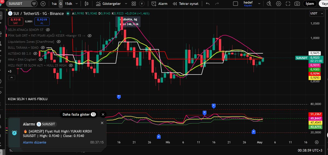Click the Alarmı düzenle link
This screenshot has height=155, width=328.
pos(34,142)
